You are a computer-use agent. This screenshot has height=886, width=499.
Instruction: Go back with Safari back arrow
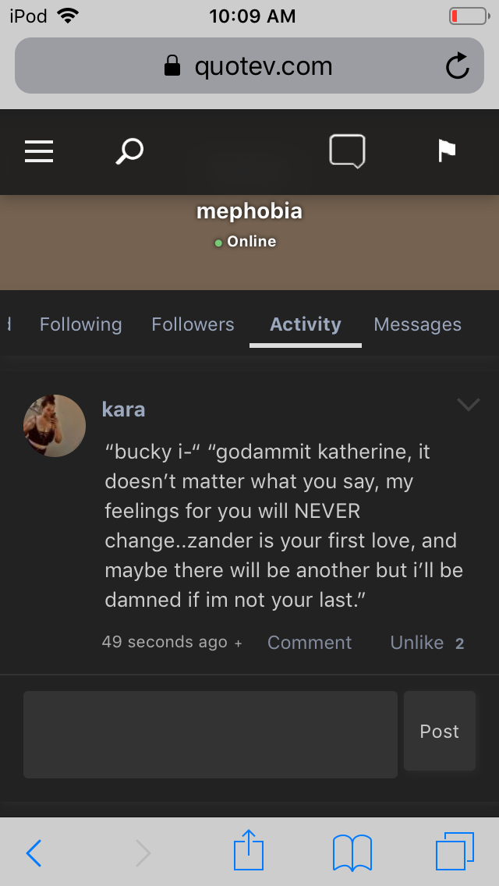34,852
